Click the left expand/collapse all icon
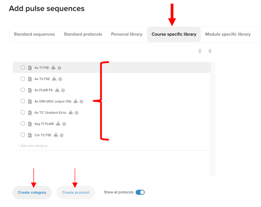 click(x=200, y=51)
